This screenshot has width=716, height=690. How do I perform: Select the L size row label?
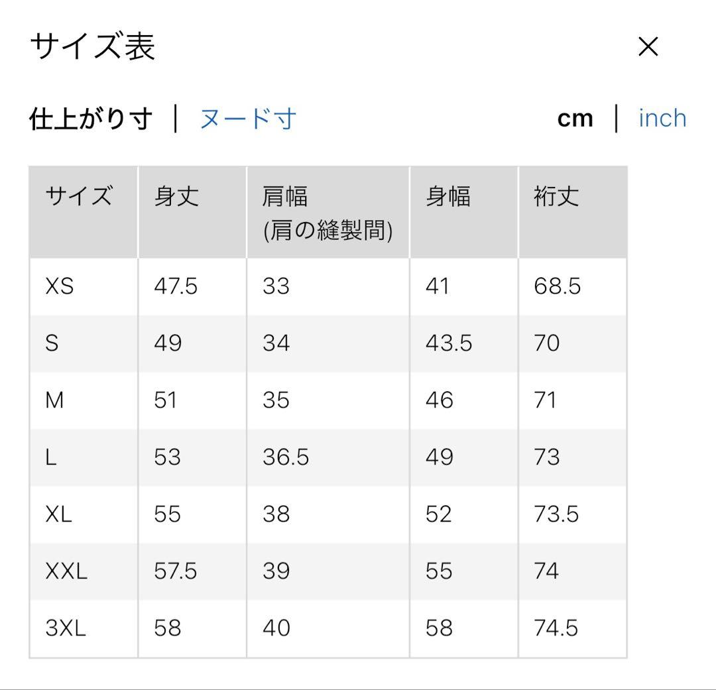click(50, 457)
